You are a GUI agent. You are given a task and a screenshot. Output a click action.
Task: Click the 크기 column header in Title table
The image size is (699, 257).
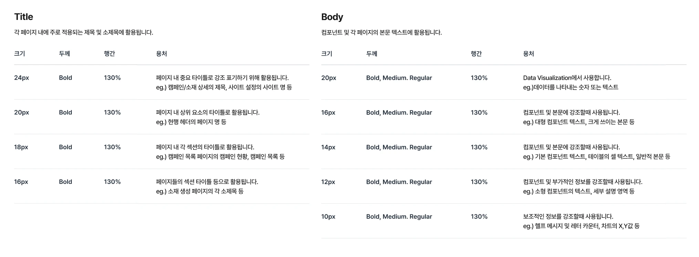20,54
